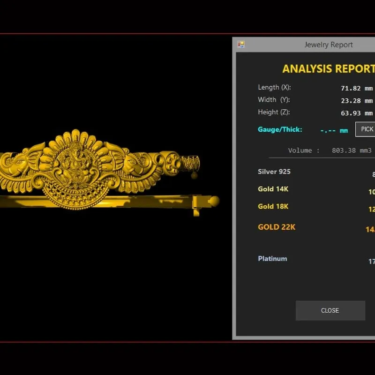Click the Platinum label
The height and width of the screenshot is (375, 375).
[272, 259]
